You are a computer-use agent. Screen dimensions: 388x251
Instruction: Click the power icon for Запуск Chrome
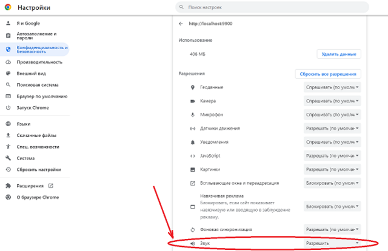[8, 107]
